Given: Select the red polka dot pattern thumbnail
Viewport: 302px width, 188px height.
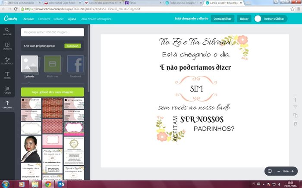Looking at the screenshot, I should pos(52,126).
